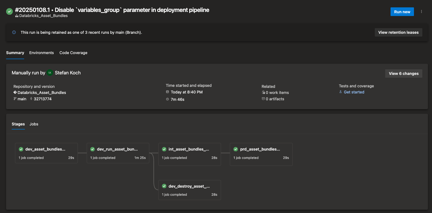Switch to the Environments tab
432x213 pixels.
coord(41,53)
